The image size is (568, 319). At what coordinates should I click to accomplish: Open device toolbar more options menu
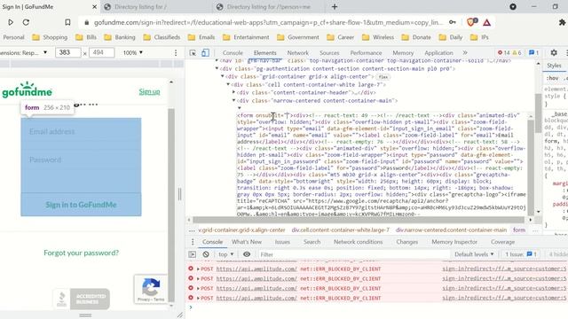pyautogui.click(x=176, y=53)
